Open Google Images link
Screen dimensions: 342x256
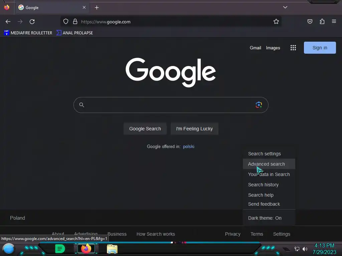(273, 48)
